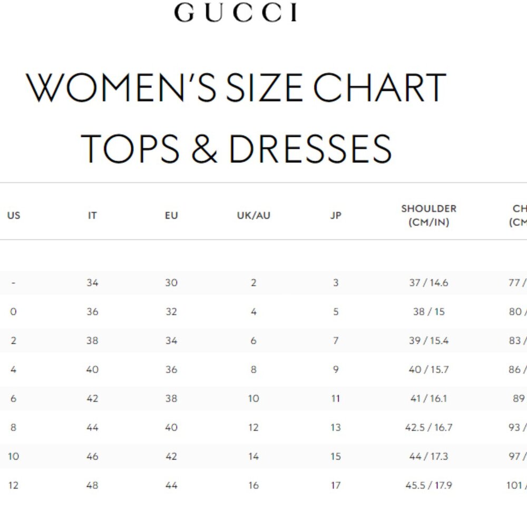Click the Shoulder (CM/IN) column header
The width and height of the screenshot is (527, 527).
(429, 216)
